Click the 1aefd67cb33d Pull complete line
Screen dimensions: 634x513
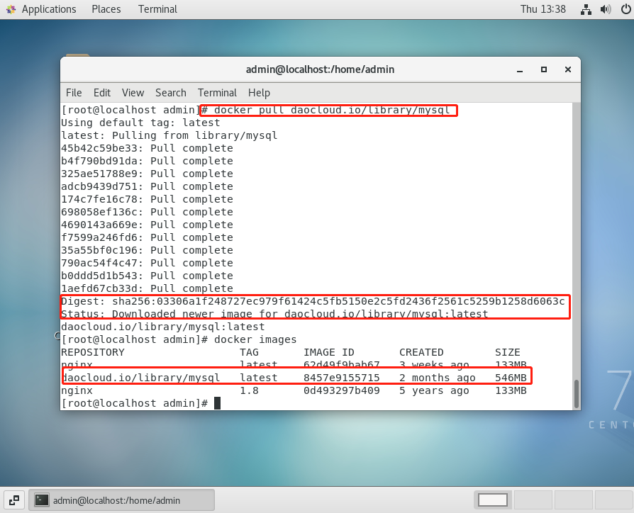coord(148,288)
